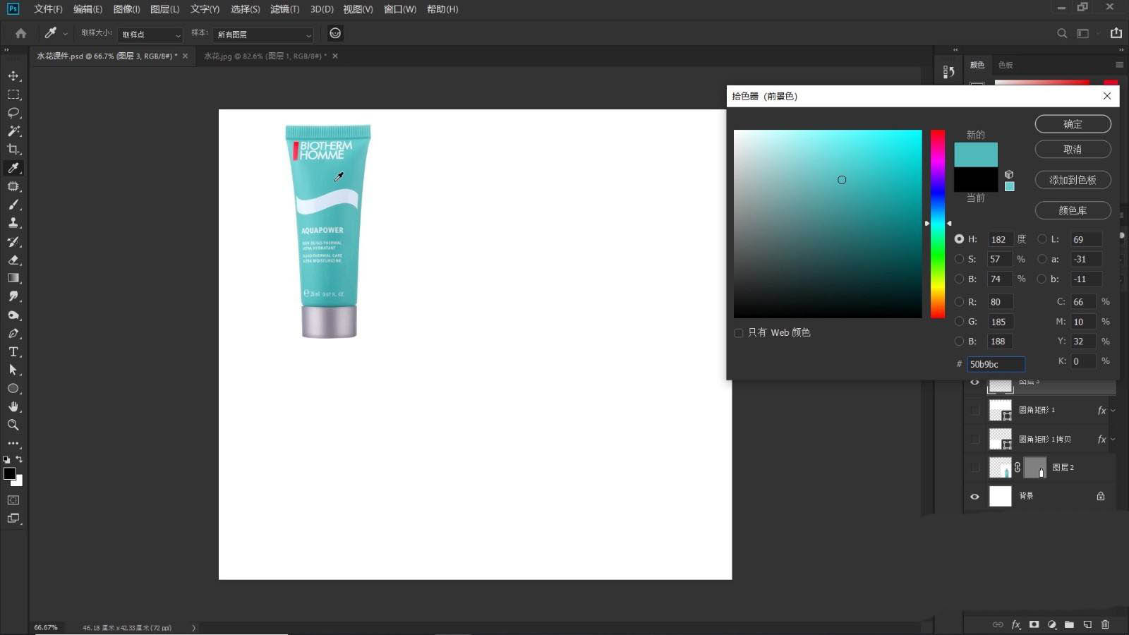Switch to the 色板 panel tab
The width and height of the screenshot is (1129, 635).
coord(1006,65)
